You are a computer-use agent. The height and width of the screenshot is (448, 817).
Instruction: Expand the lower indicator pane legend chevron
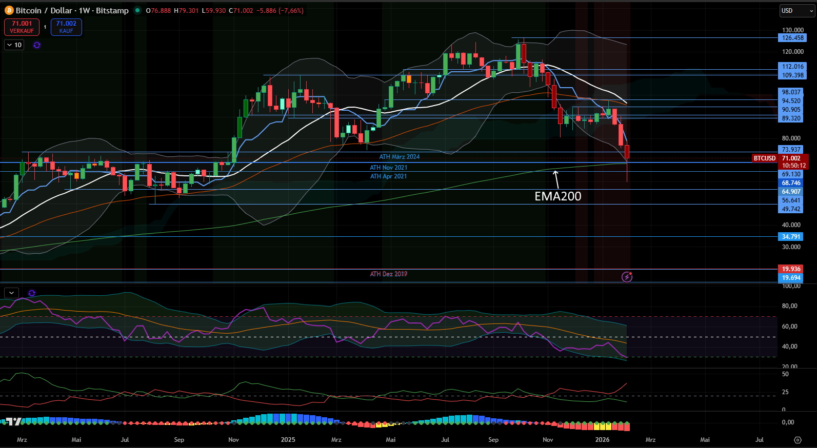[x=11, y=293]
